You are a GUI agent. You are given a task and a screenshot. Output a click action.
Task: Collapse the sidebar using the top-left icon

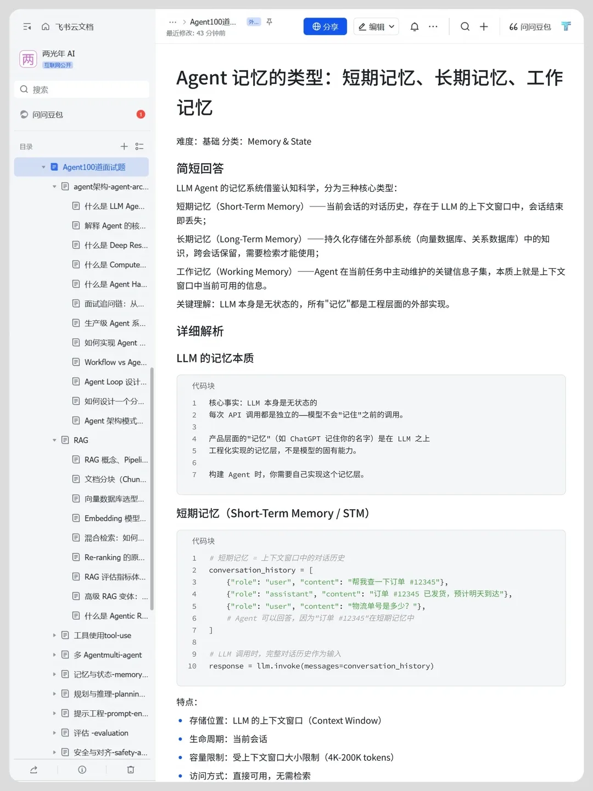point(27,26)
